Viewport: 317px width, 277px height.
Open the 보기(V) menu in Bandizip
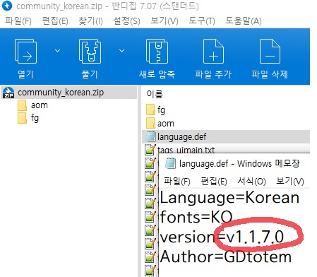165,21
